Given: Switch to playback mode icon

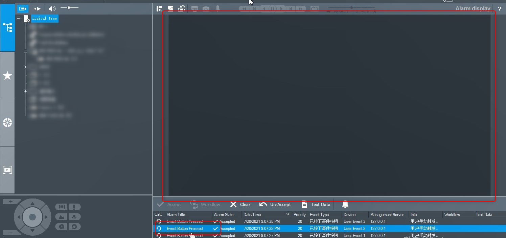Looking at the screenshot, I should point(37,8).
